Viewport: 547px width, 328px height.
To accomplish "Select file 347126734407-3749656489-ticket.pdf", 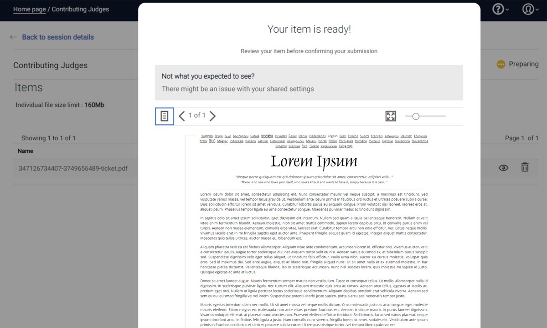I will pyautogui.click(x=73, y=168).
